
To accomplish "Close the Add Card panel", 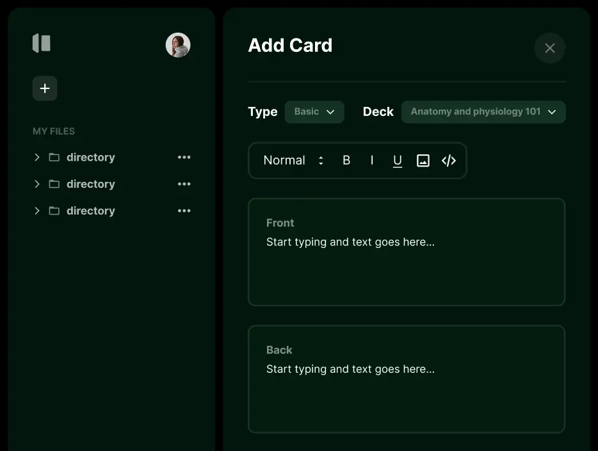I will click(549, 48).
